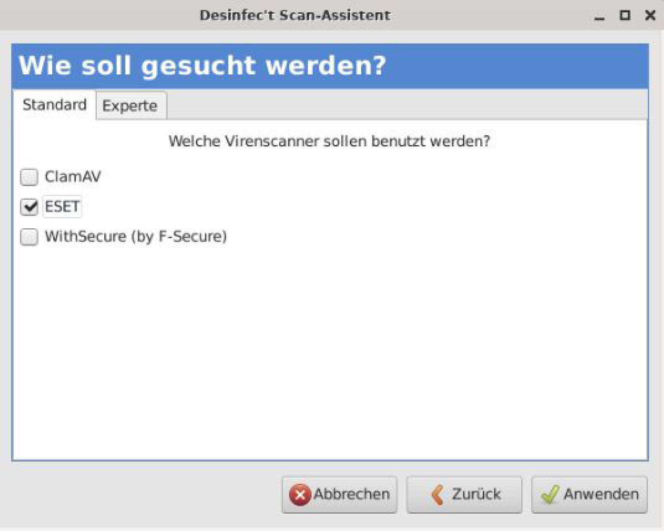664x531 pixels.
Task: Maximize the Scan-Assistent window
Action: pyautogui.click(x=625, y=16)
